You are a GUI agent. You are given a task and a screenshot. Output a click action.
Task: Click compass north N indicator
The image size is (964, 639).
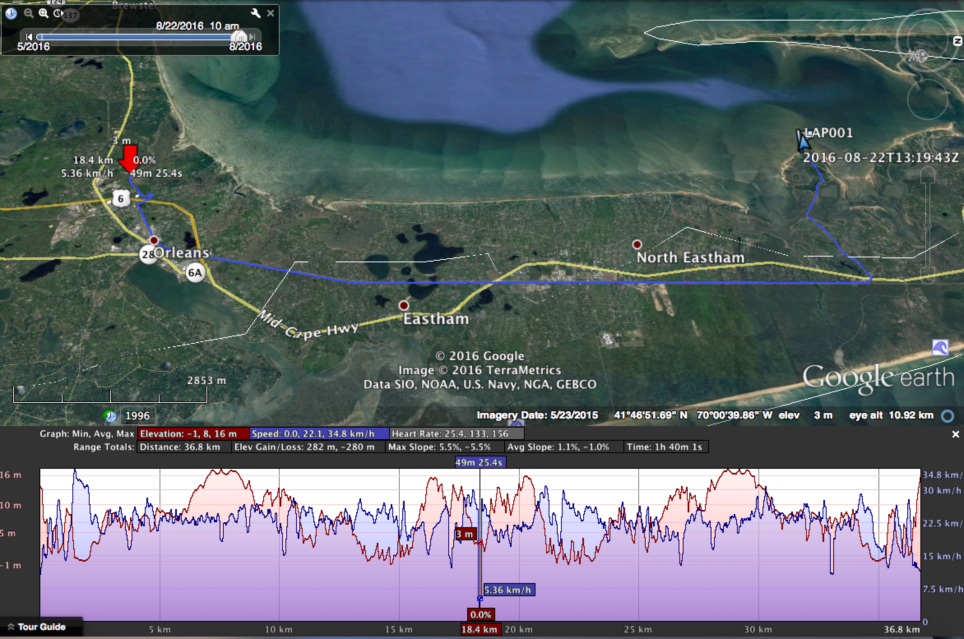(957, 41)
